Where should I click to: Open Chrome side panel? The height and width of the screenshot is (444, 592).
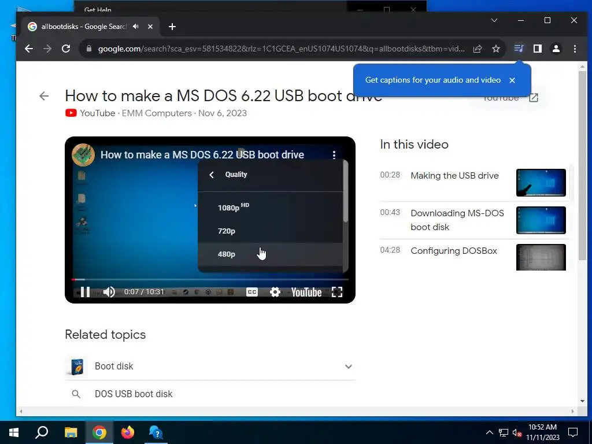pos(537,49)
